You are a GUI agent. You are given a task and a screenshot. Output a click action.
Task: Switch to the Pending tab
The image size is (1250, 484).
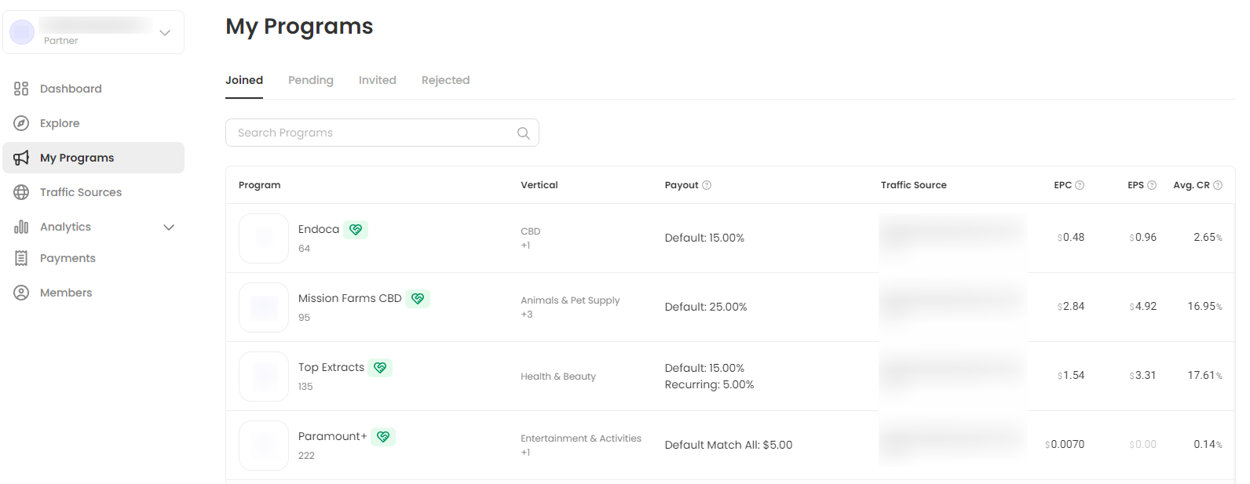(x=310, y=80)
